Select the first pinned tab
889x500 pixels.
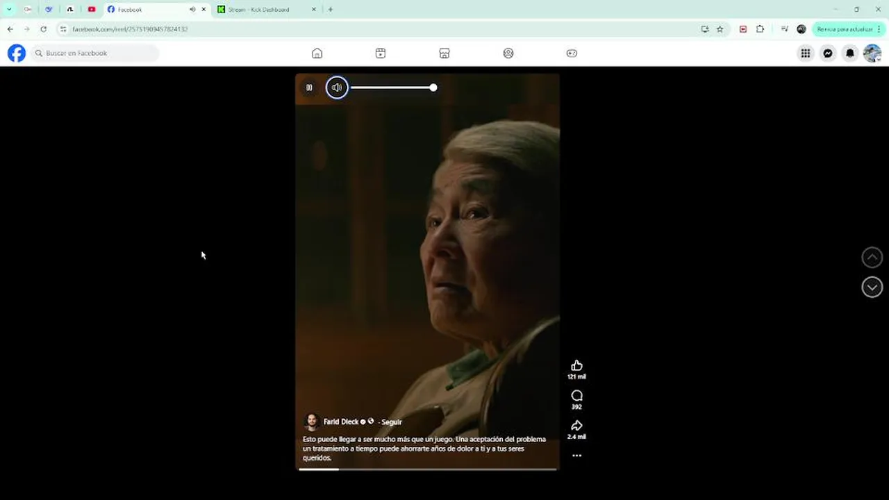pyautogui.click(x=28, y=10)
